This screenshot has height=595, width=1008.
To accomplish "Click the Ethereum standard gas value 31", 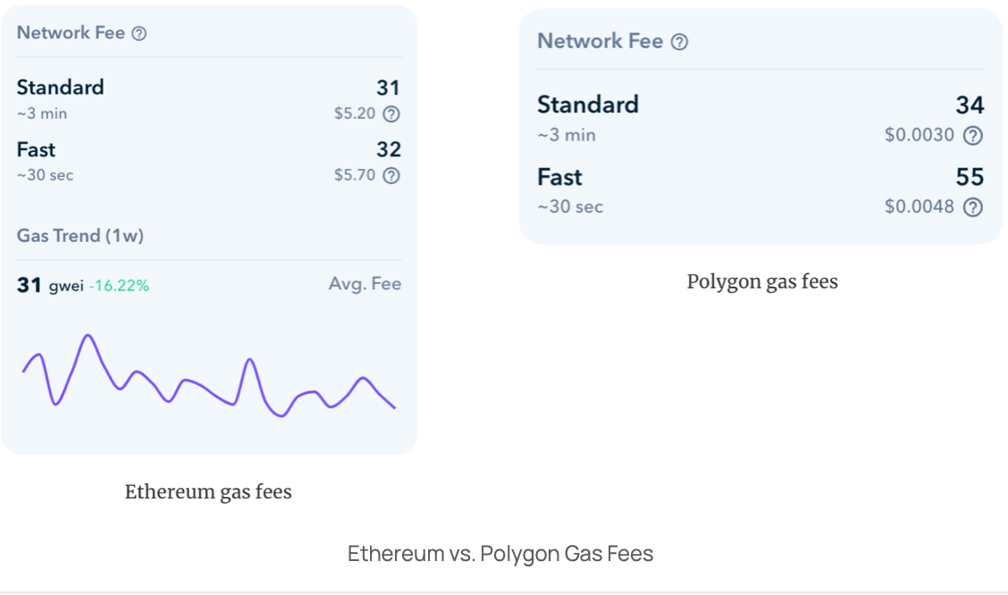I will 389,88.
